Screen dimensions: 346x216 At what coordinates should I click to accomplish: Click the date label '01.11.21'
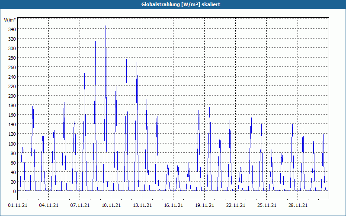click(18, 206)
